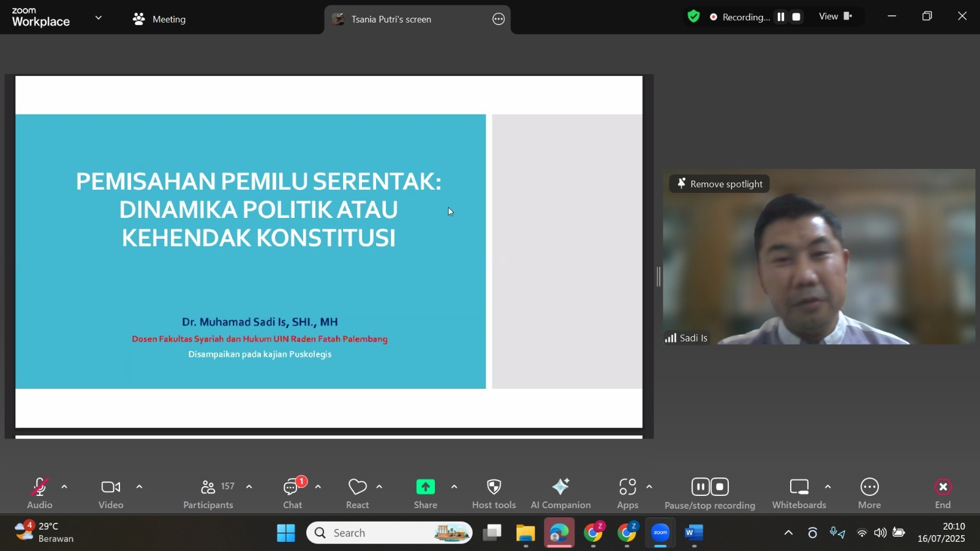Open the Zoom Workplace dropdown chevron
Screen dimensions: 980x551
[x=99, y=18]
